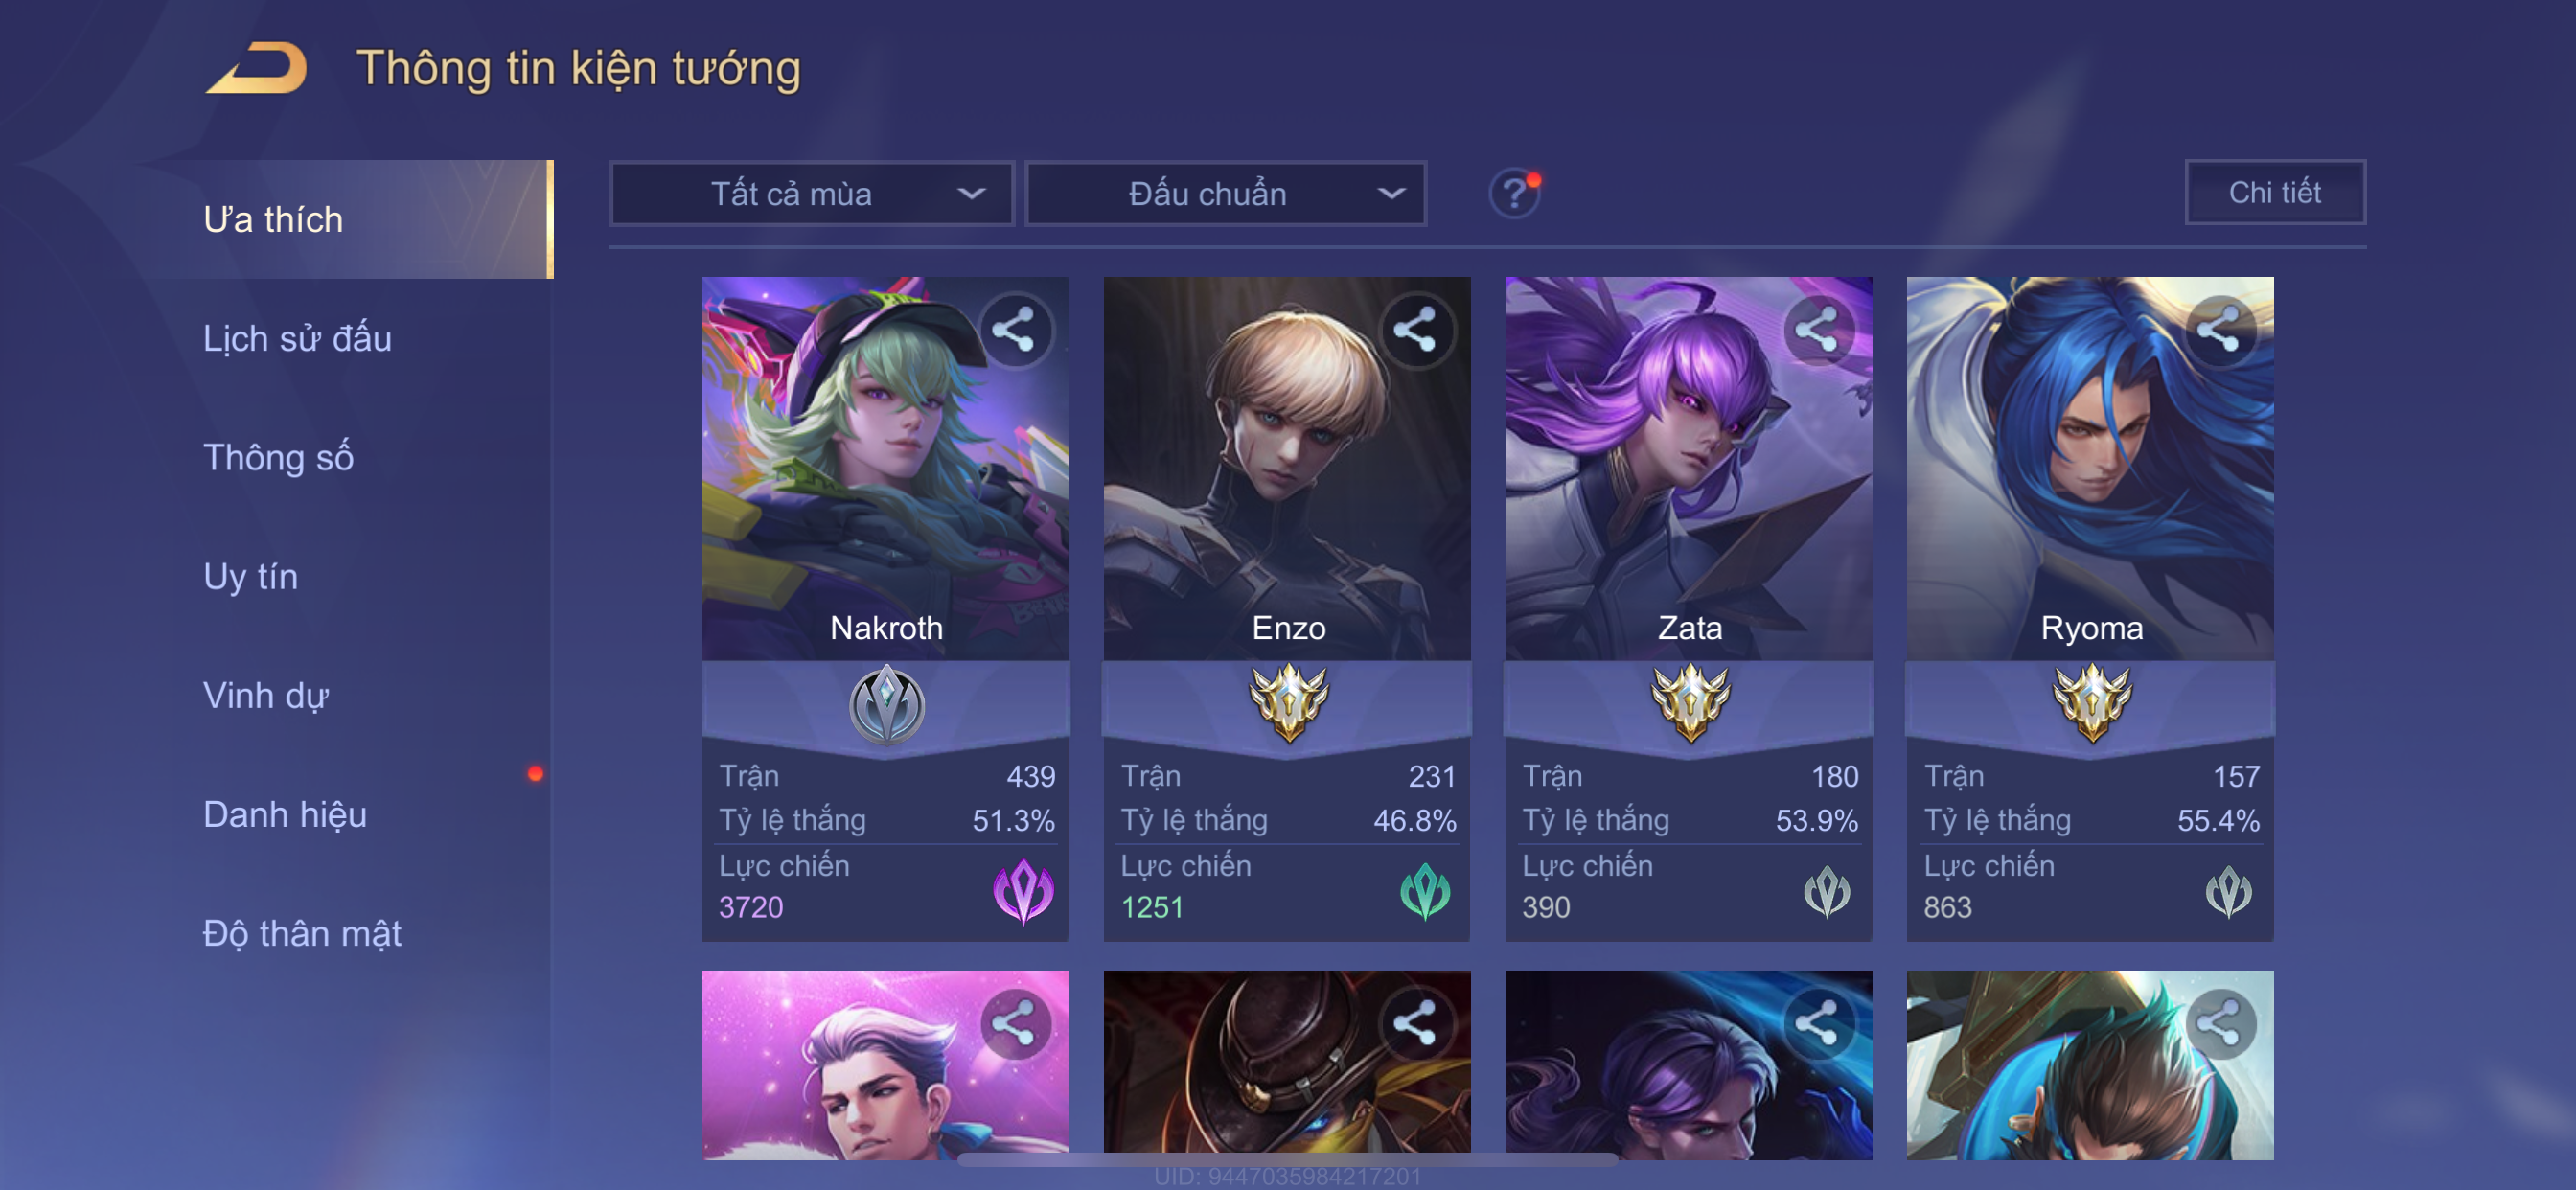
Task: Tap Nakroth's purple Lực chiến emblem
Action: tap(1023, 890)
